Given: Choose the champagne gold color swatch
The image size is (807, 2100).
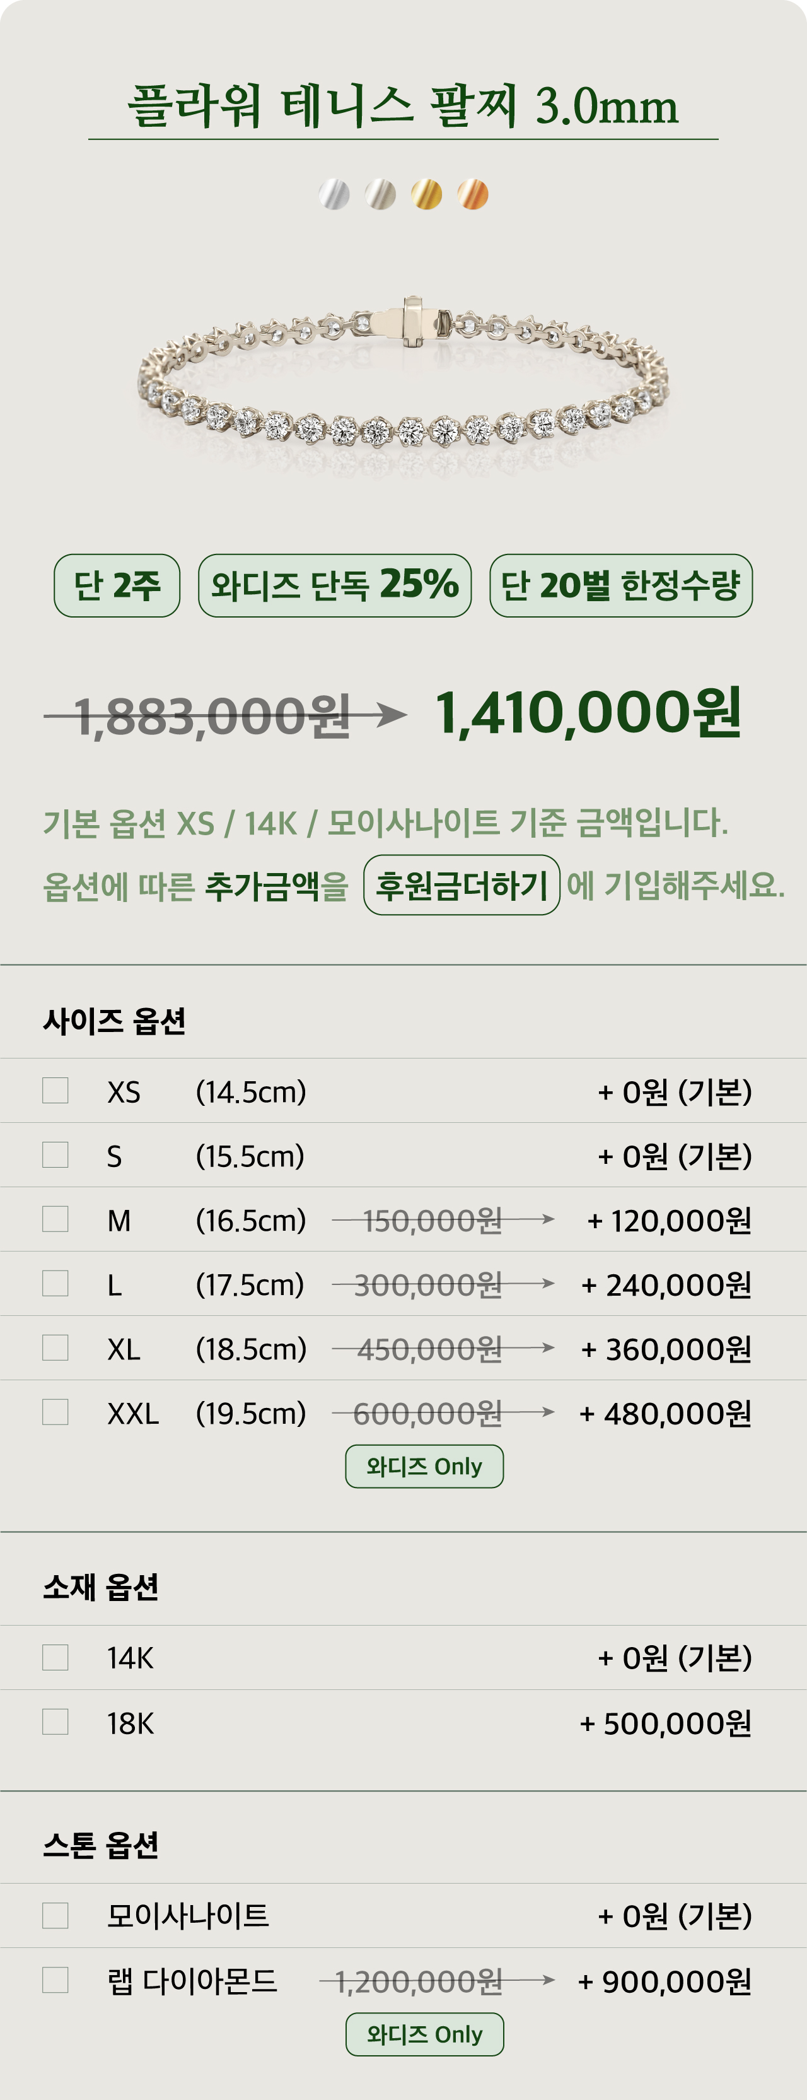Looking at the screenshot, I should tap(380, 195).
